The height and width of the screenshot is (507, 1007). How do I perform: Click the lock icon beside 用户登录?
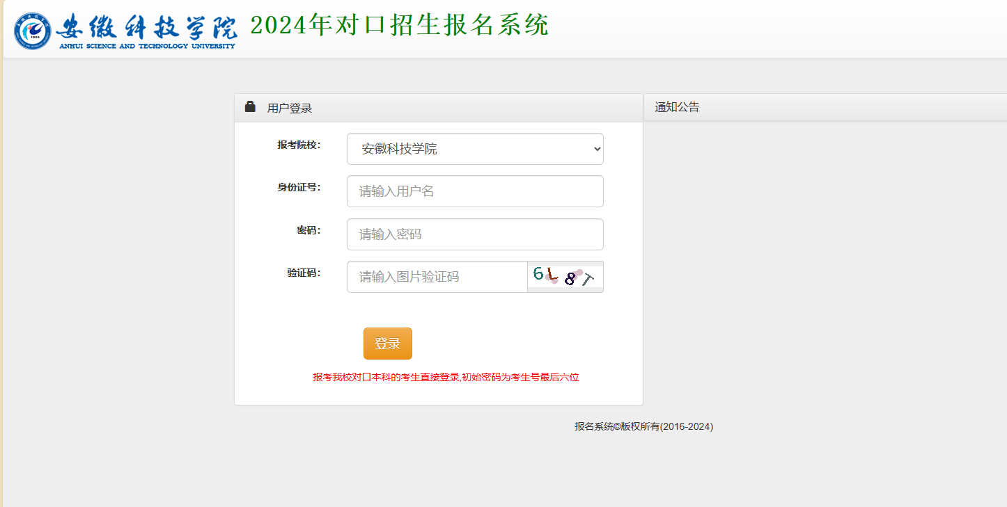[250, 107]
